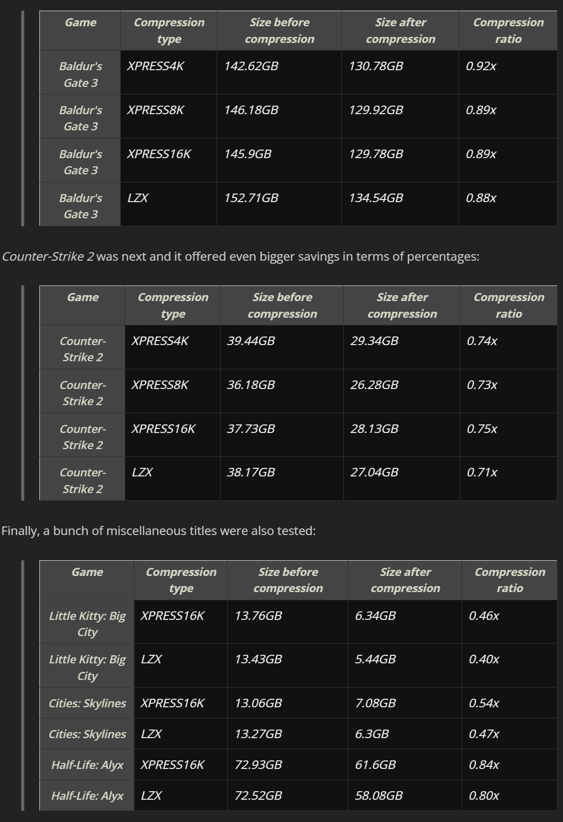
Task: Click the 0.88x compression ratio cell
Action: coord(481,198)
